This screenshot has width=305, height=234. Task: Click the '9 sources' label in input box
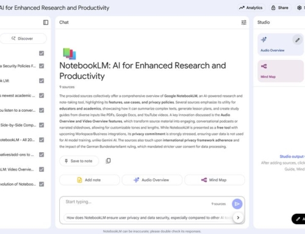pyautogui.click(x=218, y=204)
